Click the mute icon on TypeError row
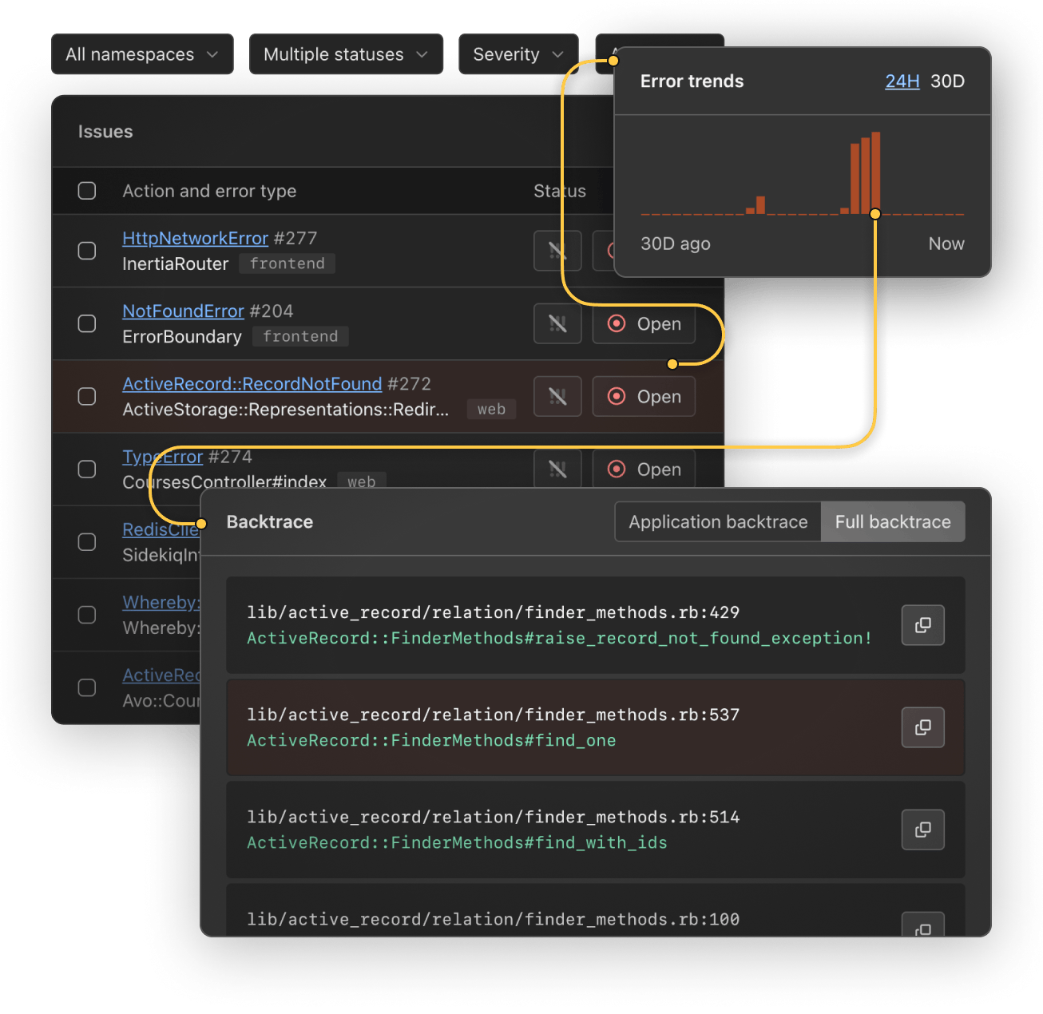This screenshot has width=1043, height=1014. [557, 469]
